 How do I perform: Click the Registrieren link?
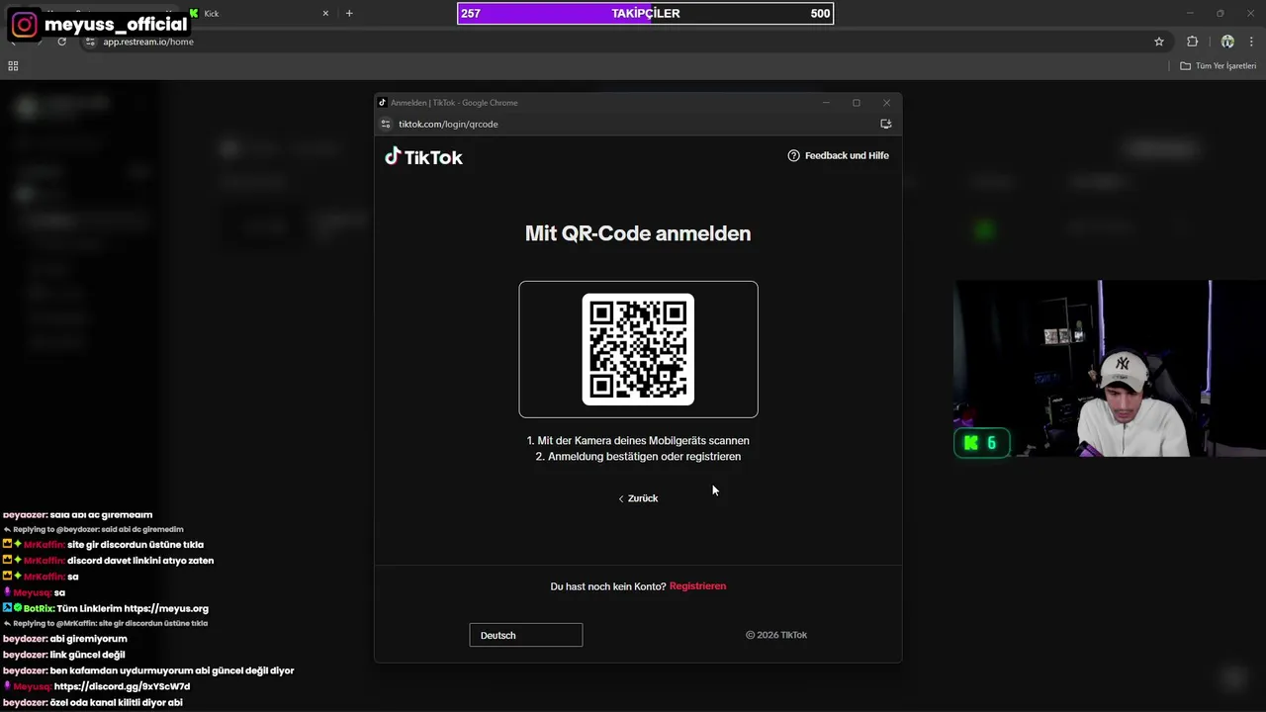[x=697, y=586]
